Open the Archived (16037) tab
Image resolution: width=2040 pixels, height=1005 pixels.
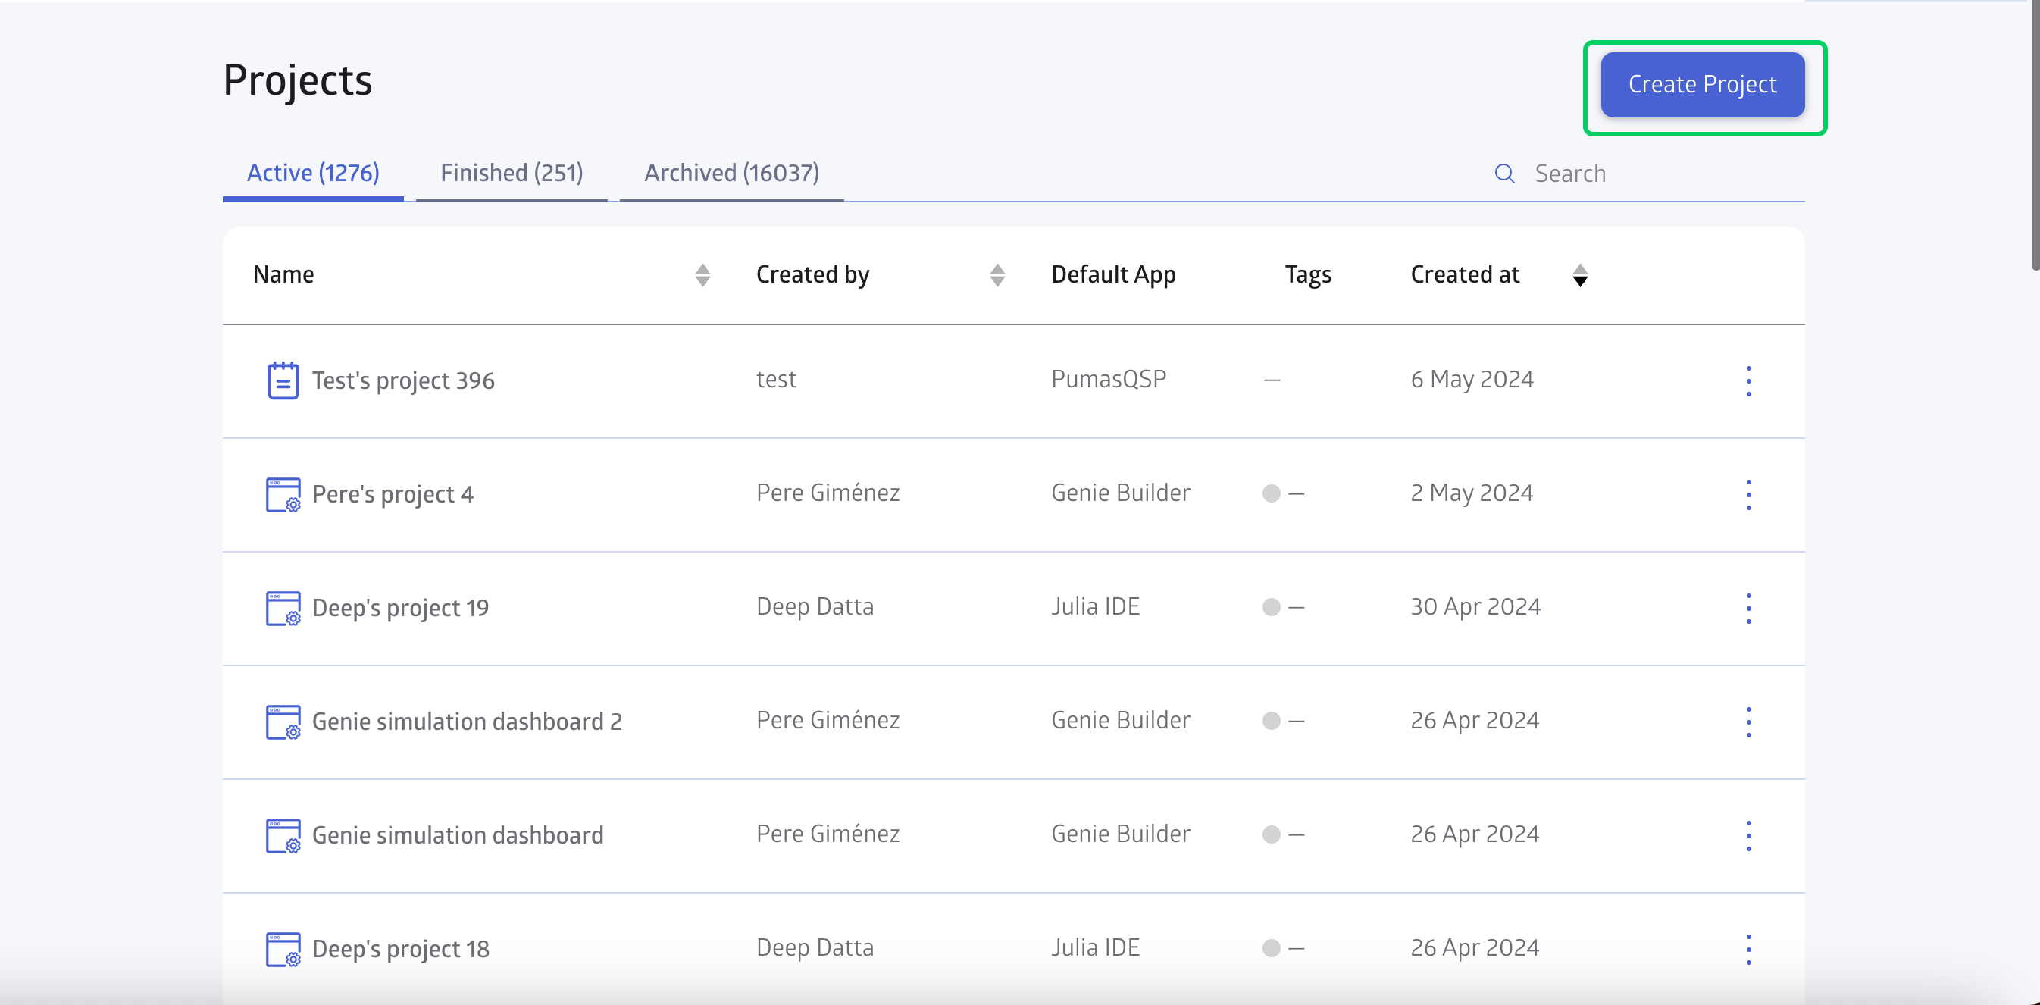click(732, 173)
